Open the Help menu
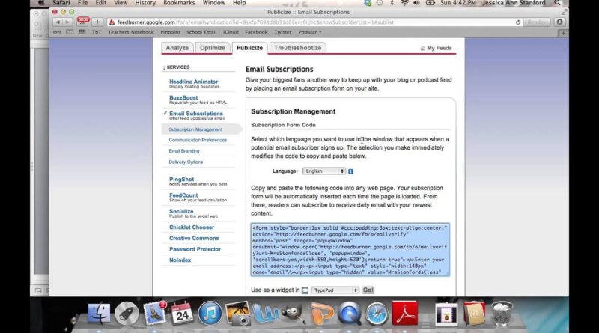 tap(239, 3)
